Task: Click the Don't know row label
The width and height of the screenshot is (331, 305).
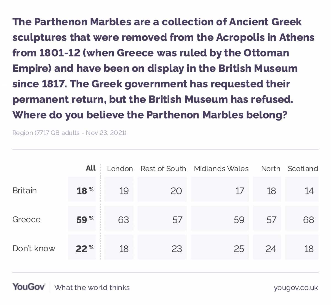Action: point(34,248)
